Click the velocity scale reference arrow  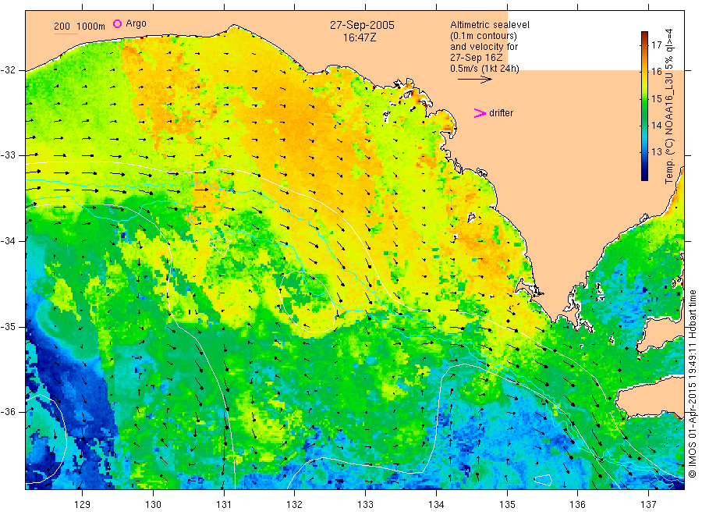(x=474, y=80)
